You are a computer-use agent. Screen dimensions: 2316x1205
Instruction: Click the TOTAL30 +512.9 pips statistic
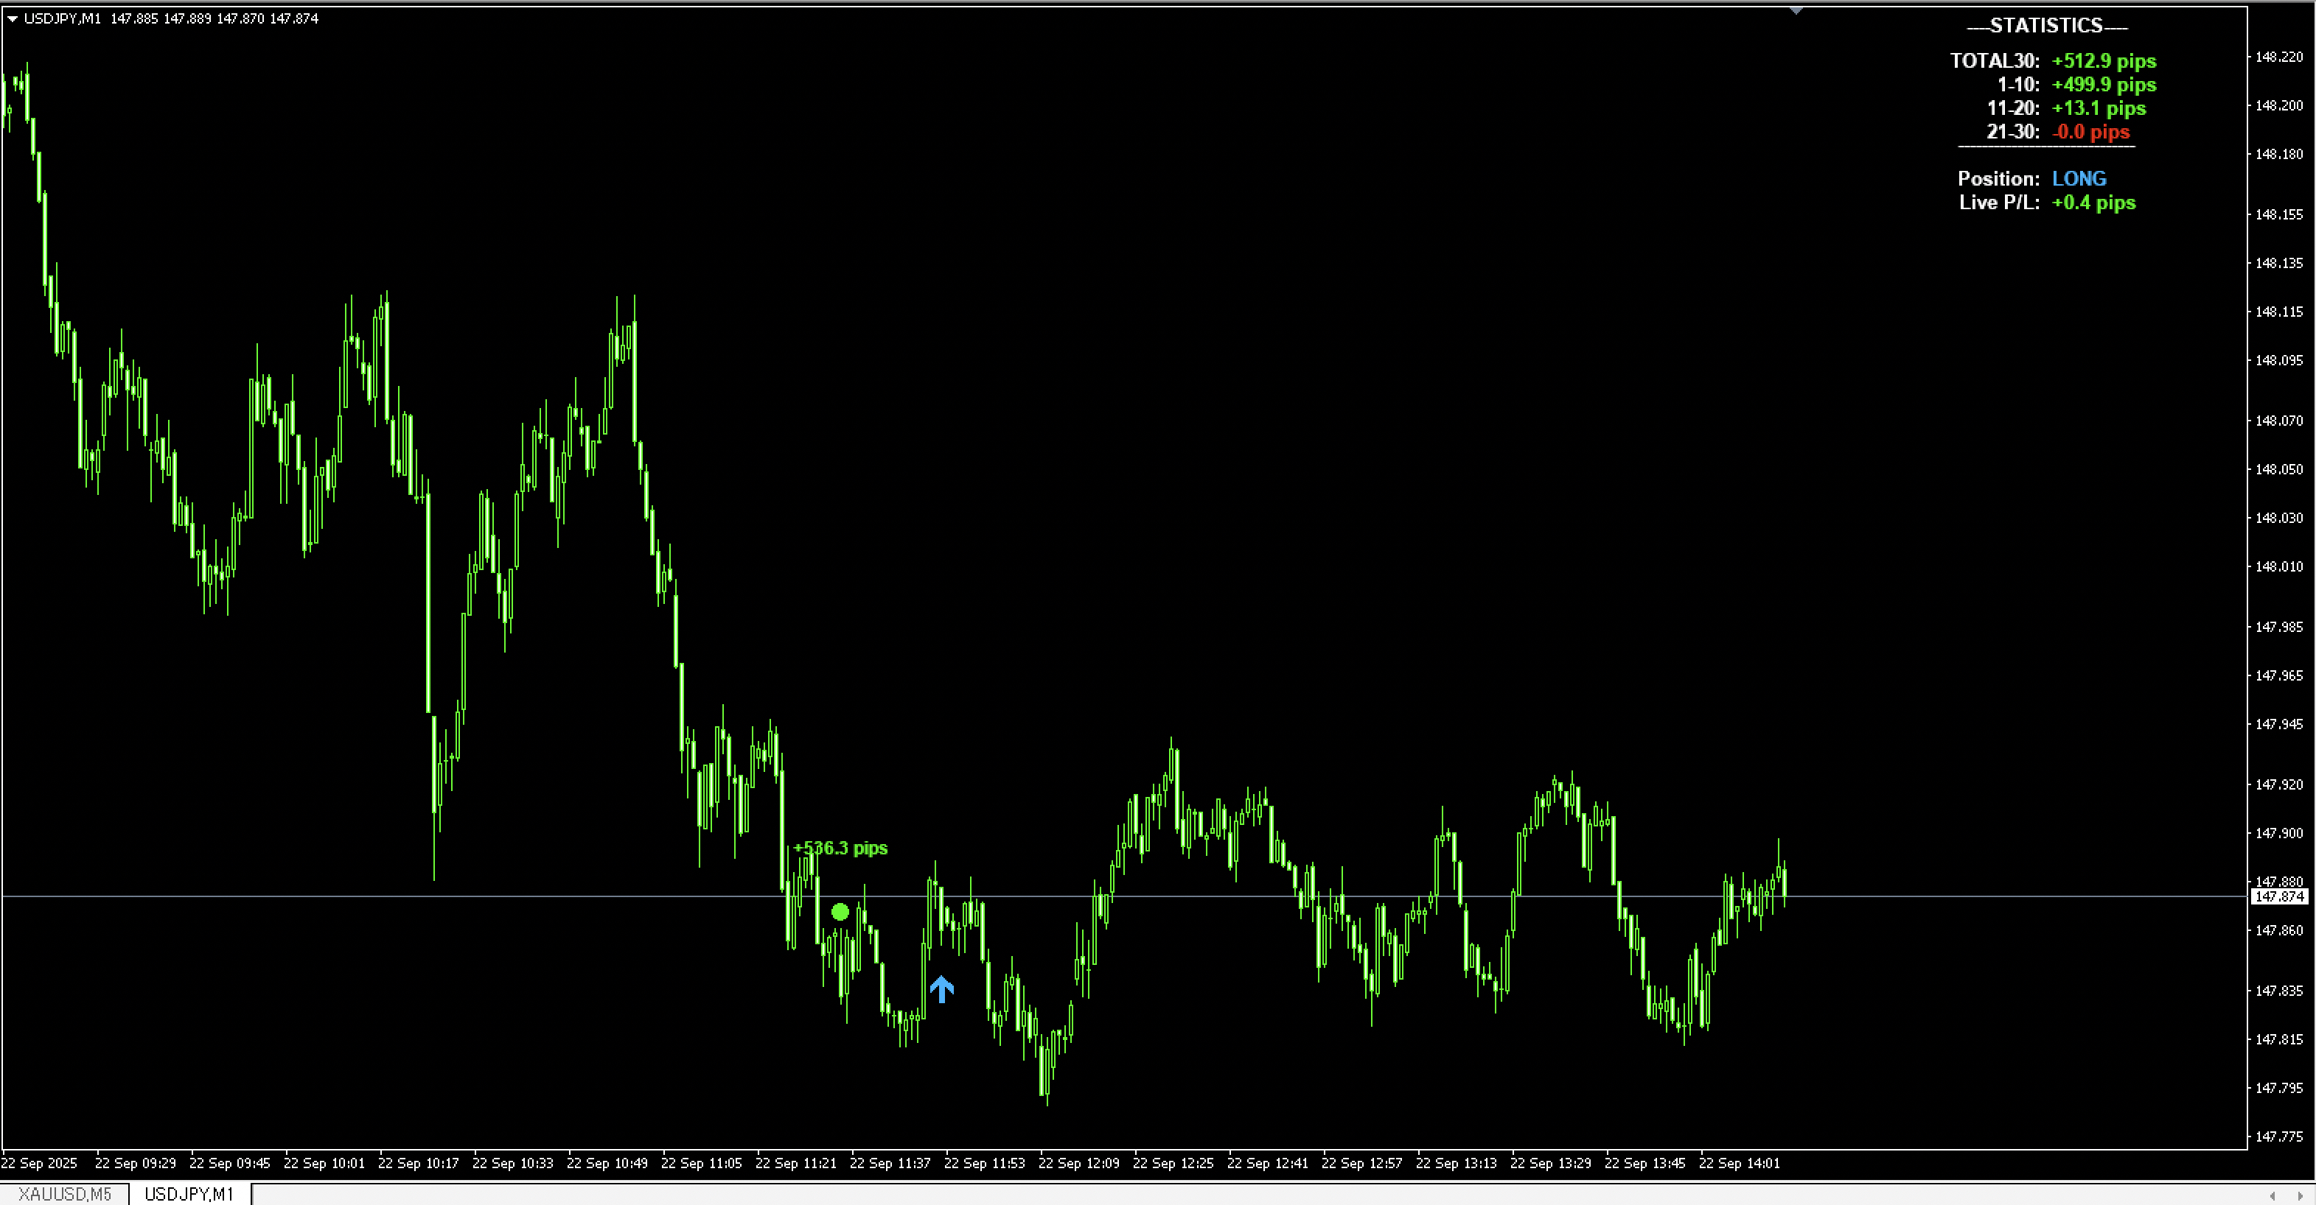[x=2103, y=61]
